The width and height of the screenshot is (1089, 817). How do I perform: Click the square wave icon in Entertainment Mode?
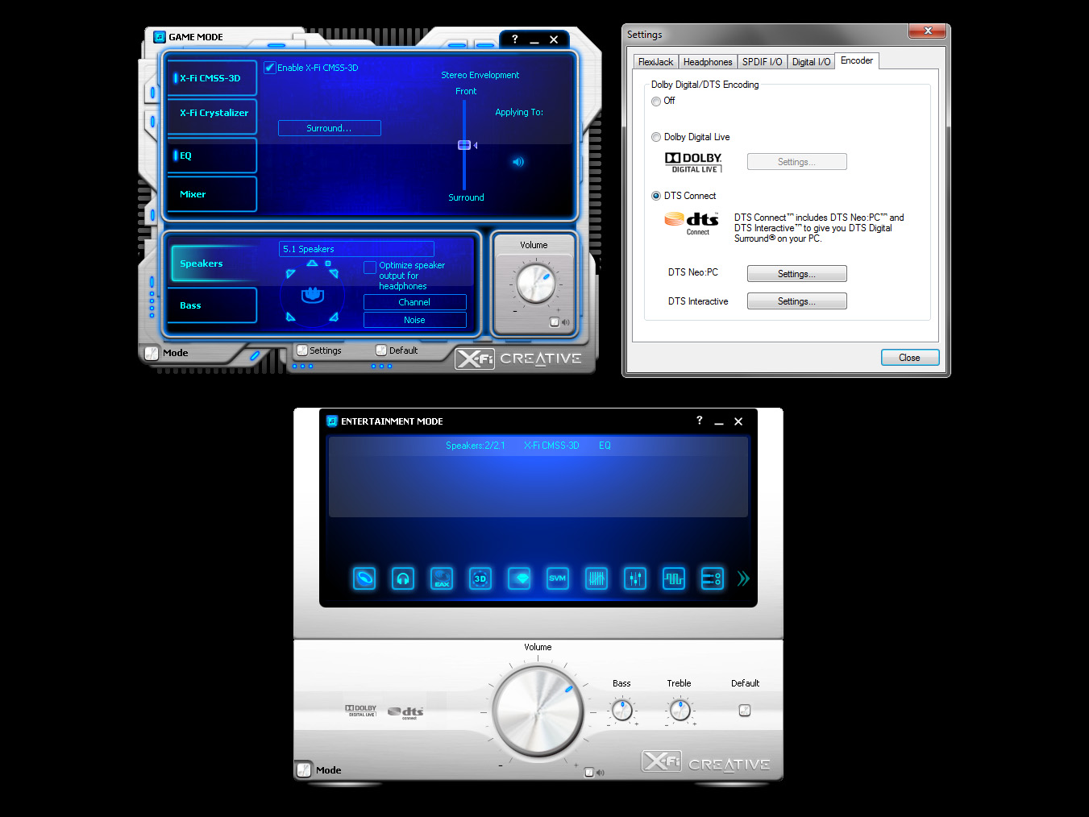pos(674,579)
